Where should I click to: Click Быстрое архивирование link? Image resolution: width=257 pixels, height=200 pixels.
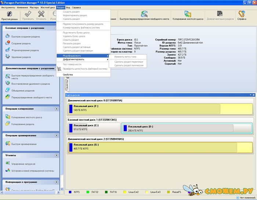pyautogui.click(x=24, y=144)
